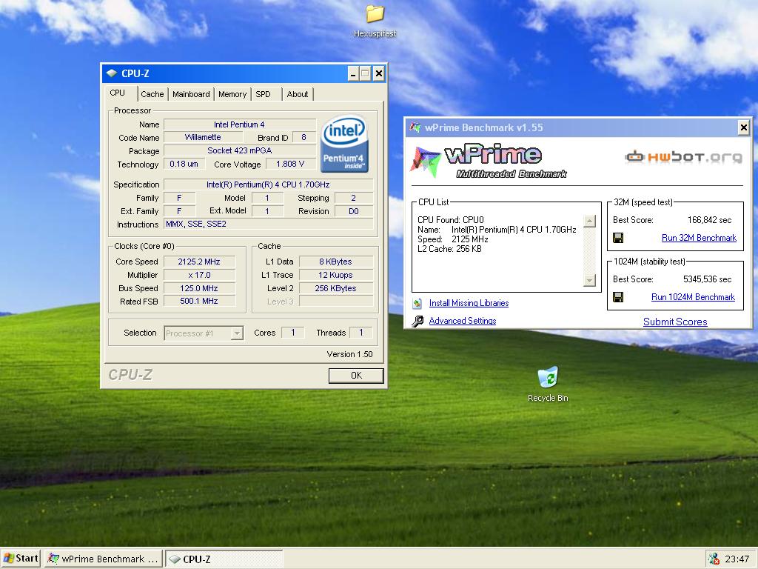Click the CPU-Z title bar icon
The width and height of the screenshot is (758, 569).
[x=112, y=73]
